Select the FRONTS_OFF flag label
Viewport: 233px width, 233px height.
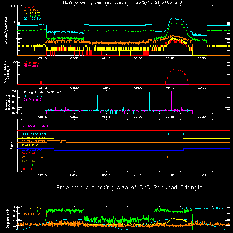[31, 165]
